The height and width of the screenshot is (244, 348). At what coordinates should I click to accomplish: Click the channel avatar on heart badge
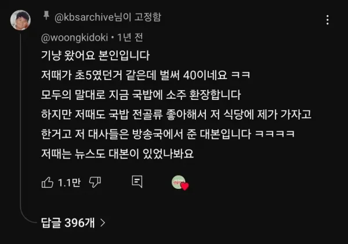click(x=178, y=182)
